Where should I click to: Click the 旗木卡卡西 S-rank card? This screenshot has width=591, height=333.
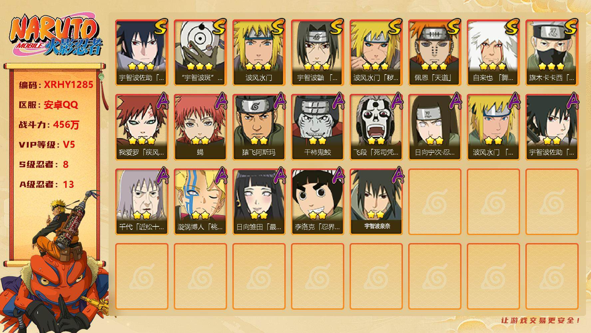click(x=552, y=53)
